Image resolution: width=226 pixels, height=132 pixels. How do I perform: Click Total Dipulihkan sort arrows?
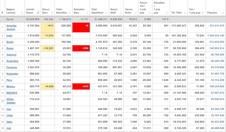(x=106, y=13)
